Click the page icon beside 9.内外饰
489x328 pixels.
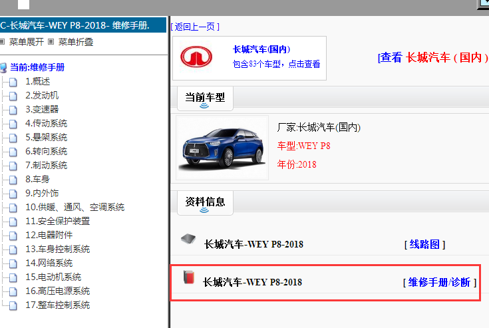coord(13,194)
